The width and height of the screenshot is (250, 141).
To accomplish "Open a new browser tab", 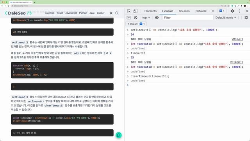I will point(35,2).
